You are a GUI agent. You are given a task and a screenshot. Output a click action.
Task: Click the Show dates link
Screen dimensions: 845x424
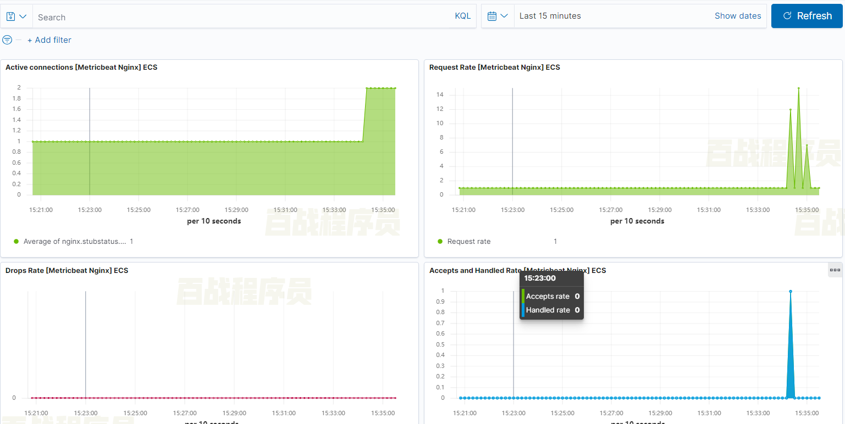click(738, 15)
